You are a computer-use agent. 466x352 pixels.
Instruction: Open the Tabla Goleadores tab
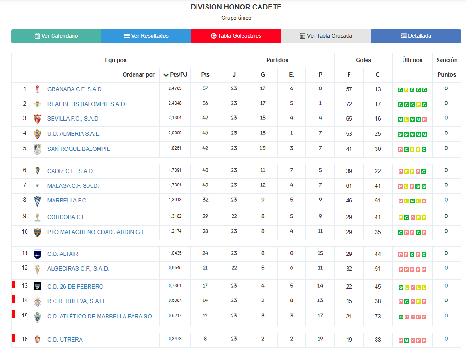click(236, 36)
